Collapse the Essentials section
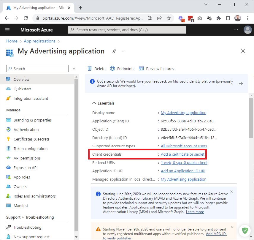This screenshot has height=240, width=254. (94, 103)
